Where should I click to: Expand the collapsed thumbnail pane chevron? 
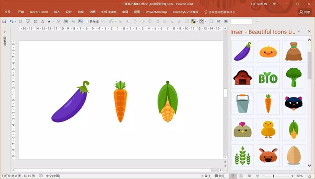coord(5,32)
